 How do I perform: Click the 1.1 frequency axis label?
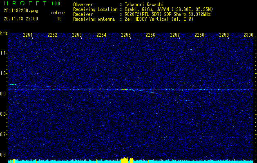pos(4,53)
